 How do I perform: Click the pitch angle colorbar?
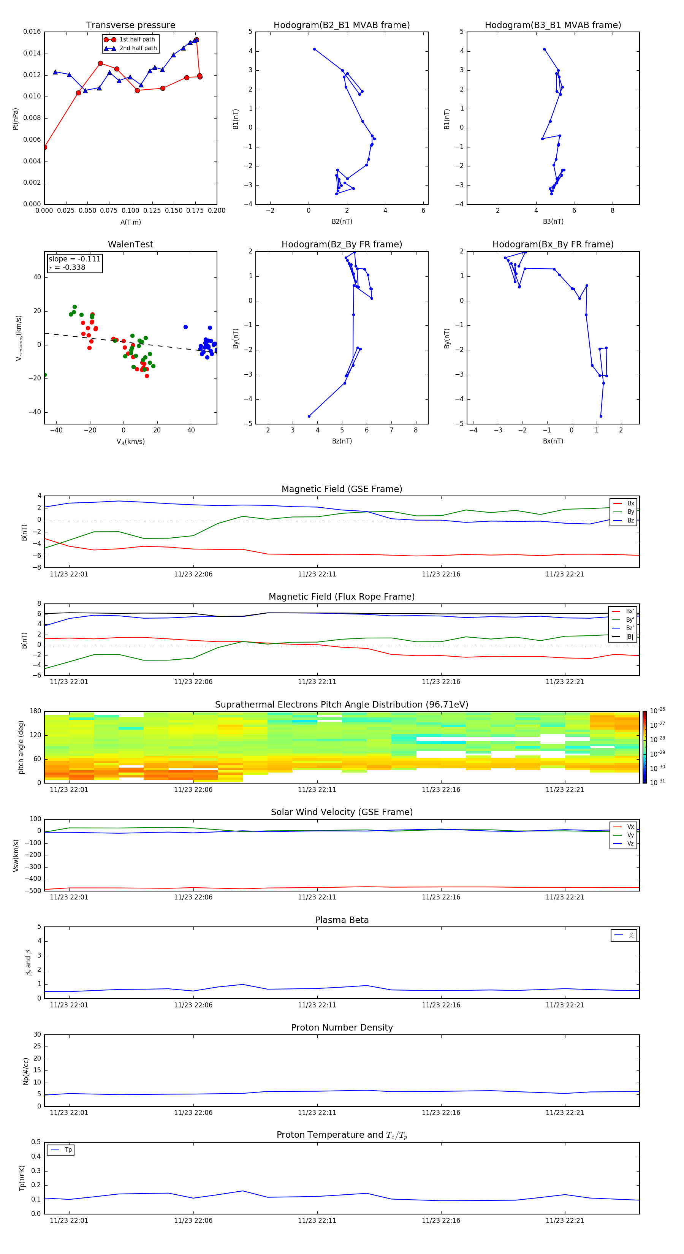point(644,747)
